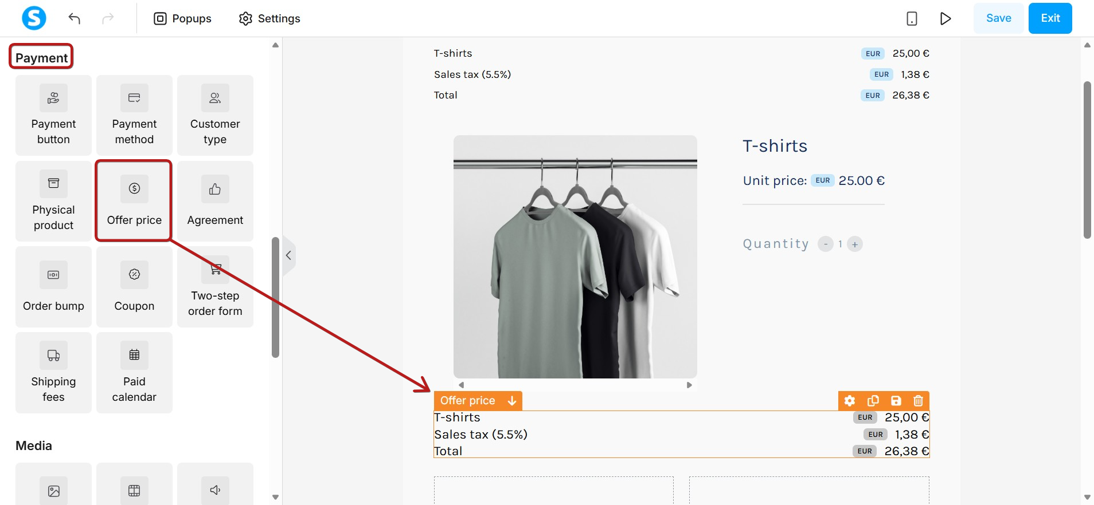Add the Media grid element
Viewport: 1094px width, 505px height.
134,484
